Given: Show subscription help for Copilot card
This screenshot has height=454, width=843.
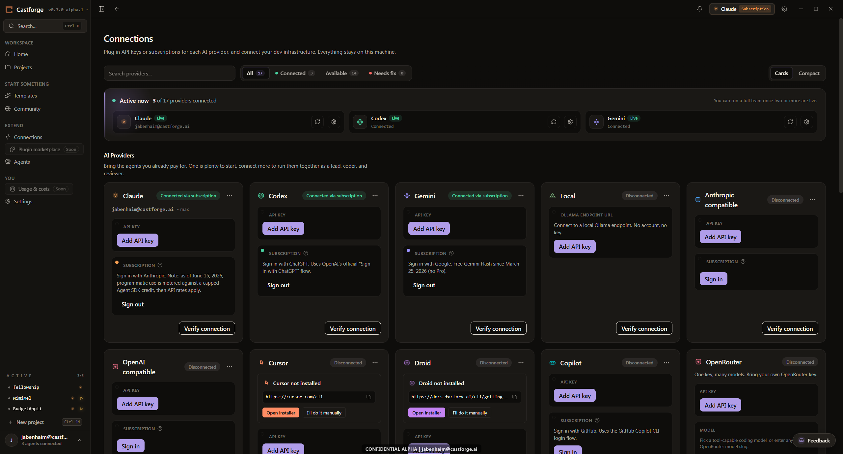Looking at the screenshot, I should click(x=597, y=420).
